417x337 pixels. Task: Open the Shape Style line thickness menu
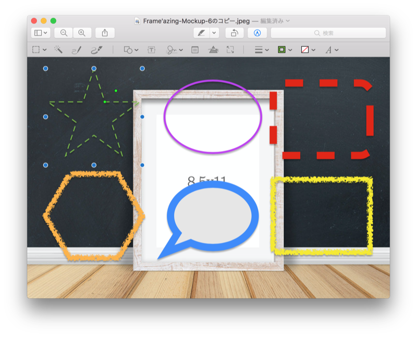tap(259, 49)
